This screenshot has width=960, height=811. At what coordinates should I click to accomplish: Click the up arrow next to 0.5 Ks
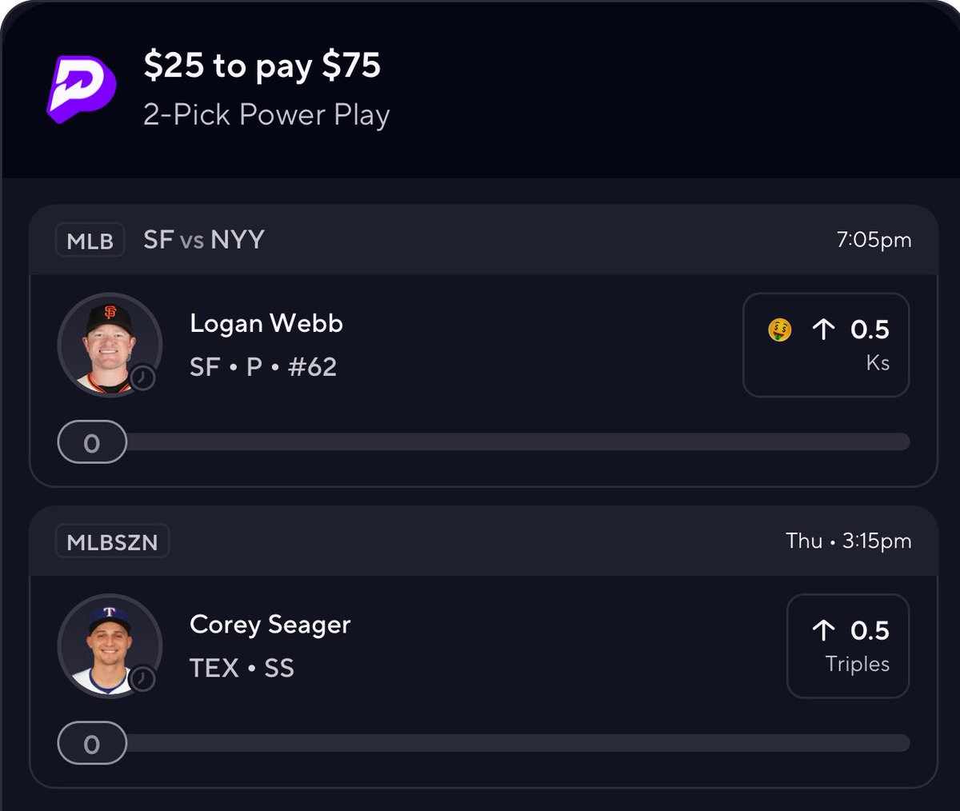click(x=823, y=330)
